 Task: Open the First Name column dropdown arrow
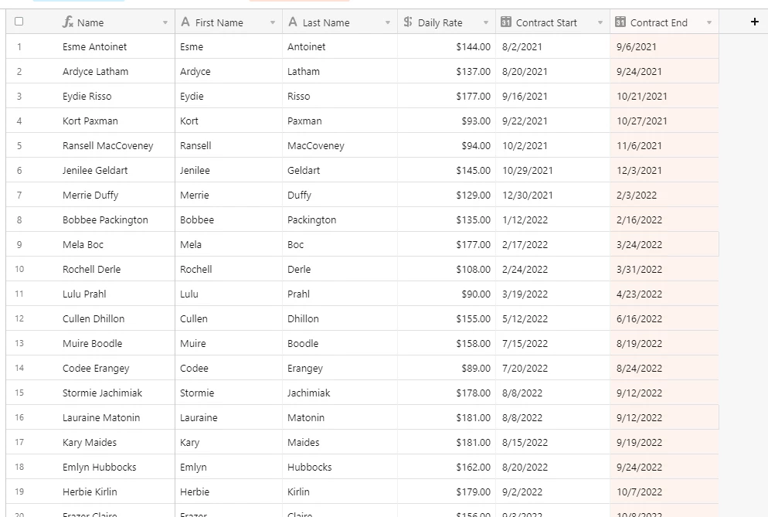click(272, 22)
